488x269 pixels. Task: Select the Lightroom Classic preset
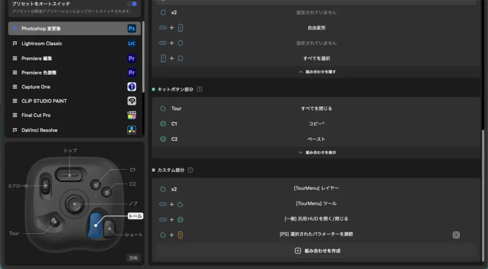click(x=74, y=44)
